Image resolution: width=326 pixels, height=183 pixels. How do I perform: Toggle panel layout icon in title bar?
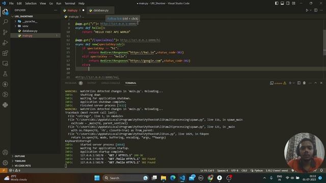(282, 4)
